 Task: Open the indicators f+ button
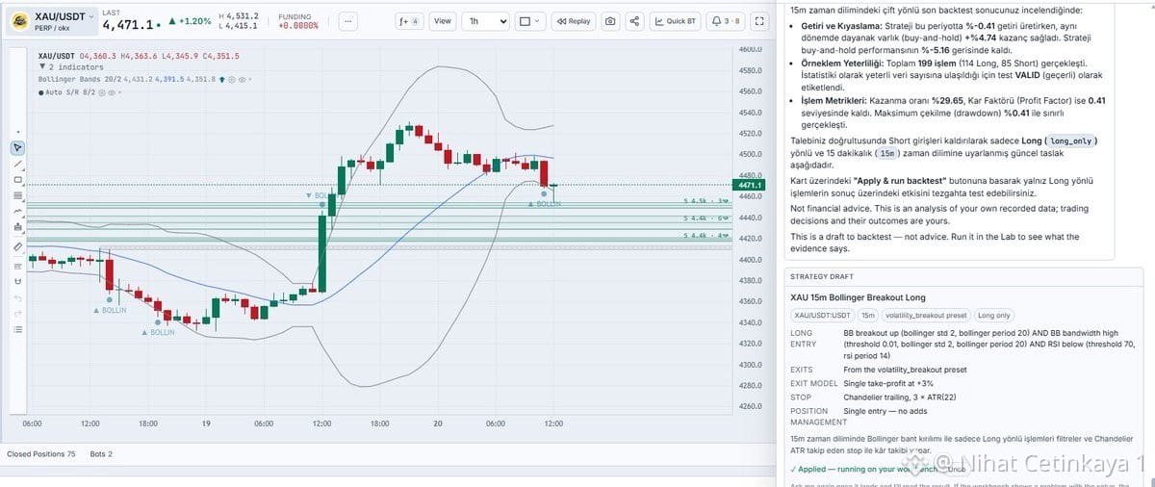click(409, 20)
